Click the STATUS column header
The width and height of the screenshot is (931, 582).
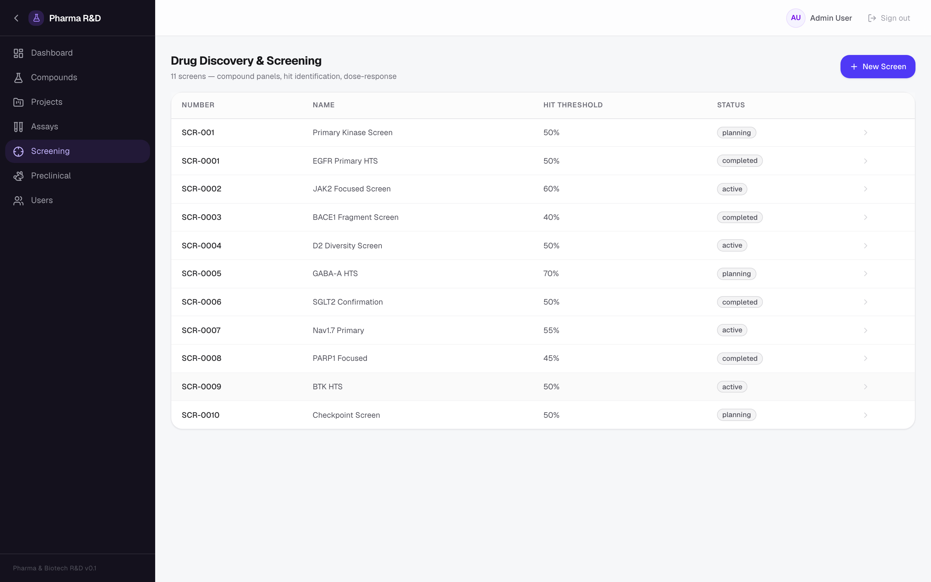pyautogui.click(x=731, y=105)
